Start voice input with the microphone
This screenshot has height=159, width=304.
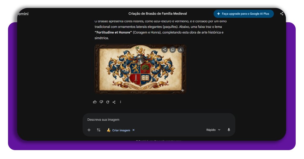point(229,130)
